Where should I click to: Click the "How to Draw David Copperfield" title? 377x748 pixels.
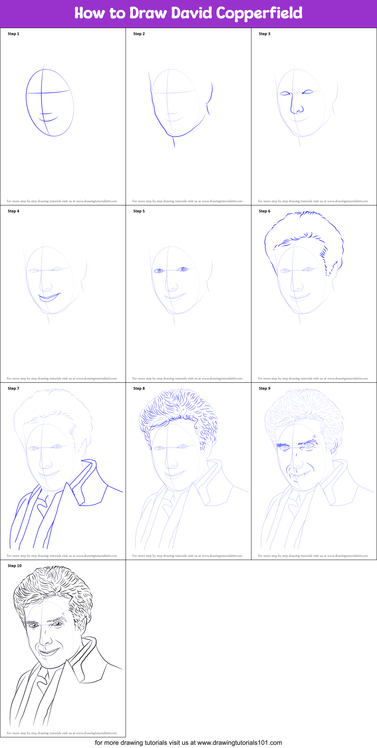click(x=188, y=14)
